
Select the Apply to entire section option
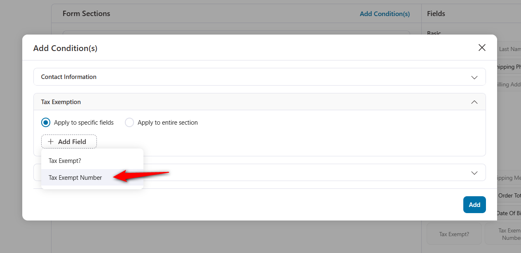pyautogui.click(x=129, y=122)
